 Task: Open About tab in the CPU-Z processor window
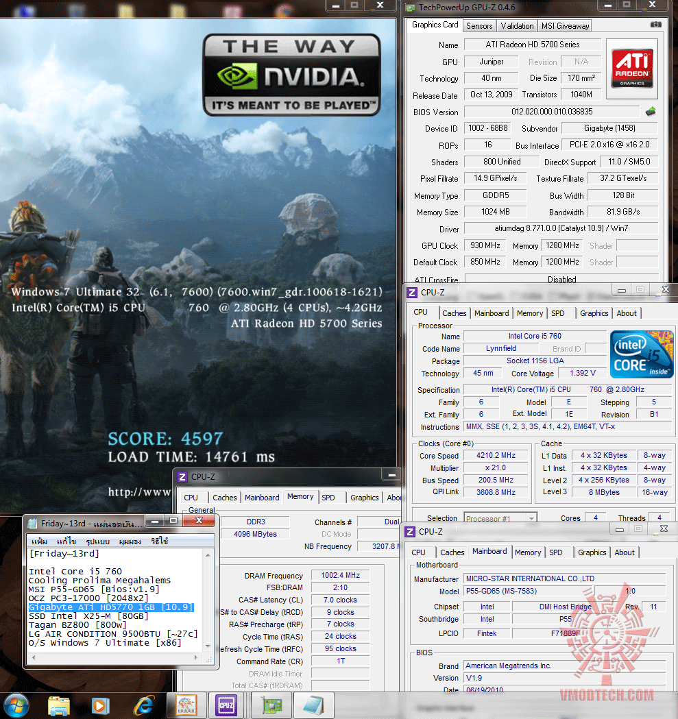point(627,313)
